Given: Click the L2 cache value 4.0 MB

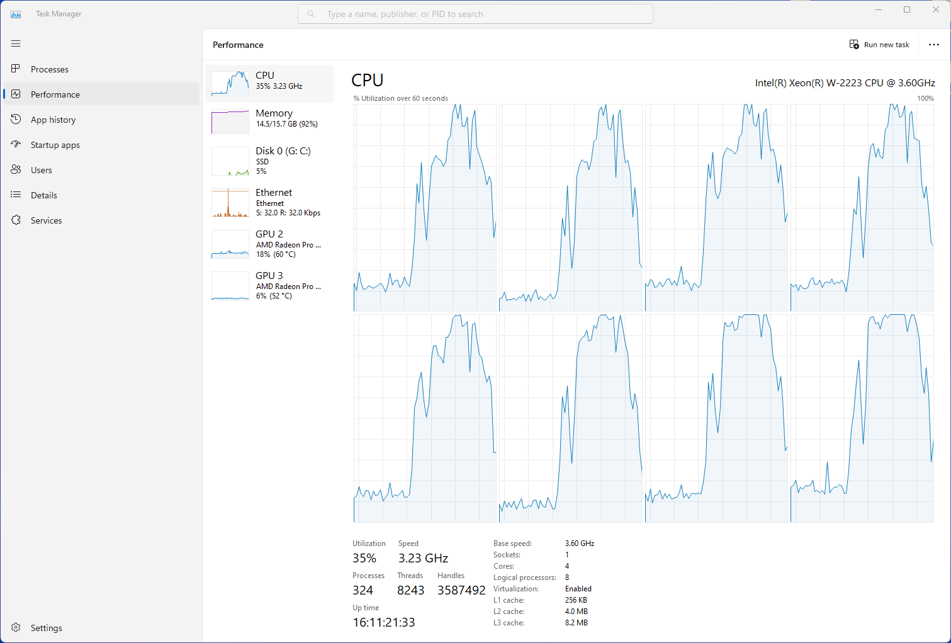Looking at the screenshot, I should [577, 612].
